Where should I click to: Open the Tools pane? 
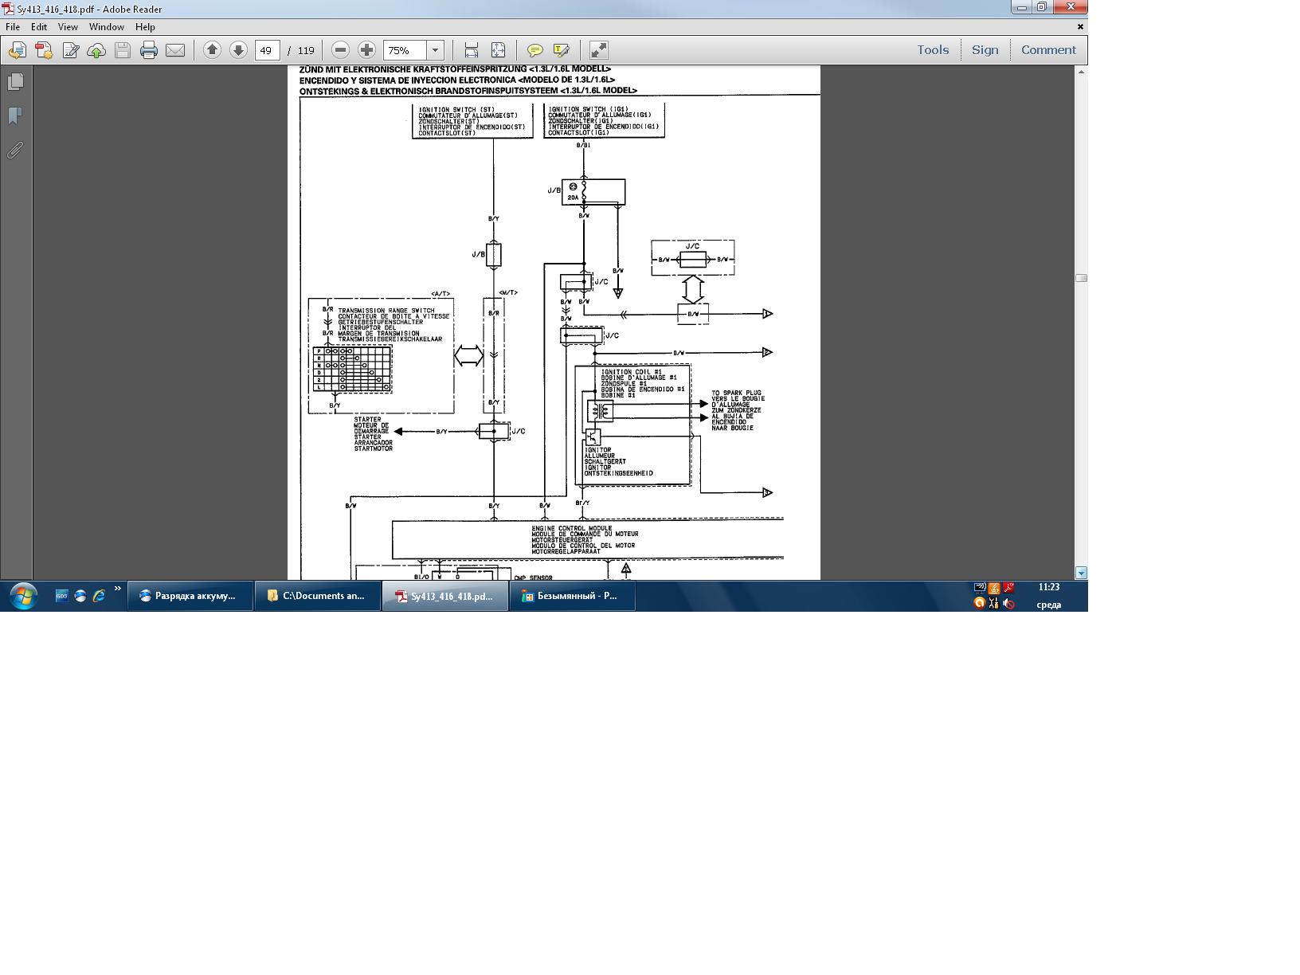[x=933, y=50]
